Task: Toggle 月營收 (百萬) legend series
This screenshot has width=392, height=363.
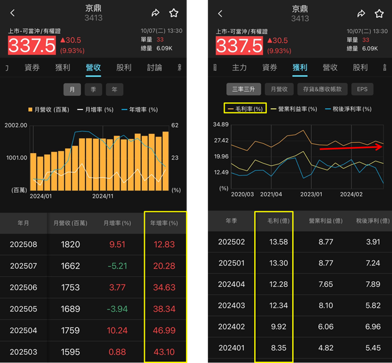Action: [x=49, y=110]
